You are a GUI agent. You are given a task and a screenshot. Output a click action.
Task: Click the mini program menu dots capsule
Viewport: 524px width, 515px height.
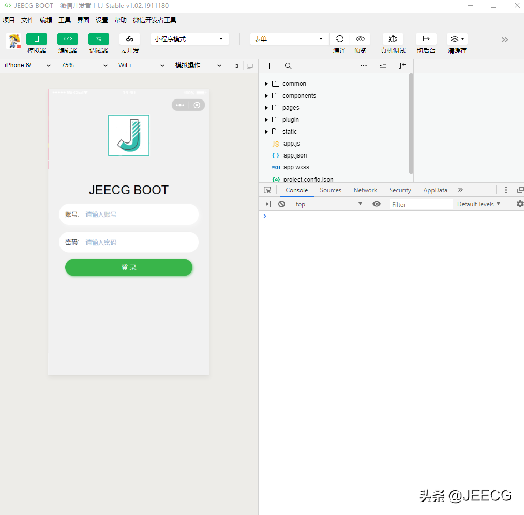(180, 105)
